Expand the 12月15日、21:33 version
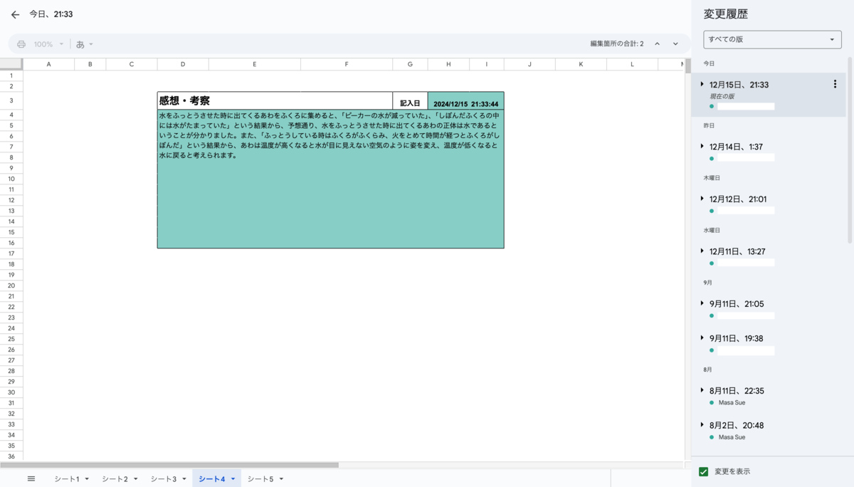This screenshot has height=487, width=854. (702, 84)
